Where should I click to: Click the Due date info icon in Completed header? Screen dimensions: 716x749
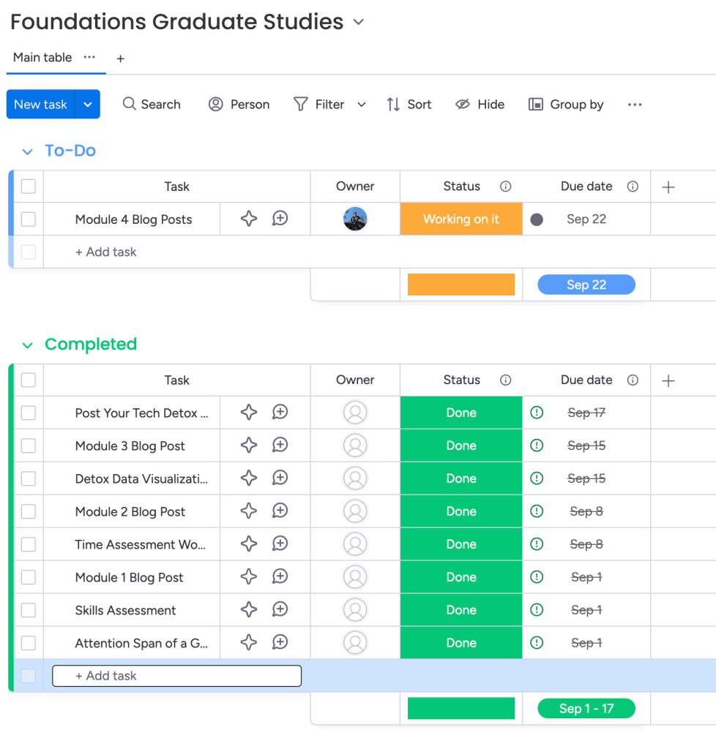click(x=633, y=380)
